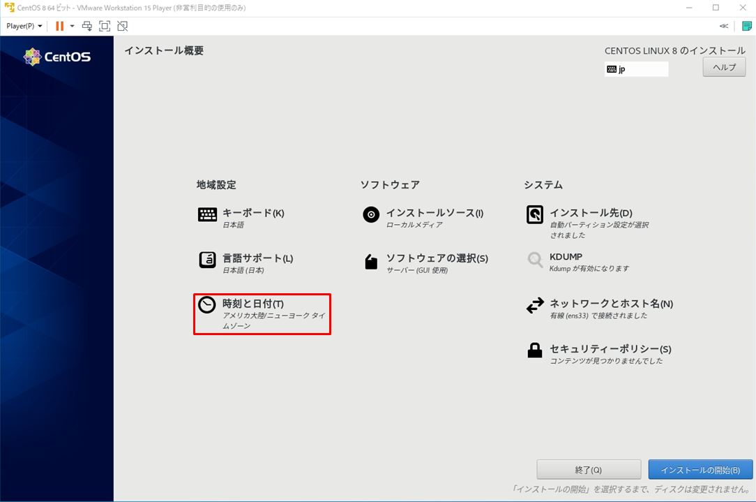
Task: Click the アメリカ大陸/ニューヨーク timezone text
Action: tap(274, 320)
